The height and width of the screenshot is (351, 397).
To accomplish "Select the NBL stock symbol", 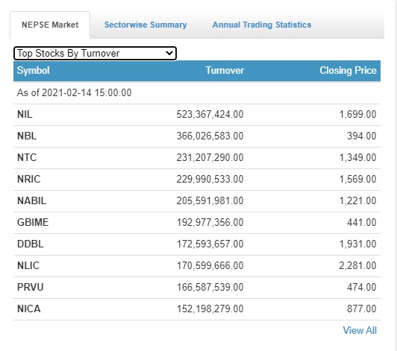I will click(27, 136).
